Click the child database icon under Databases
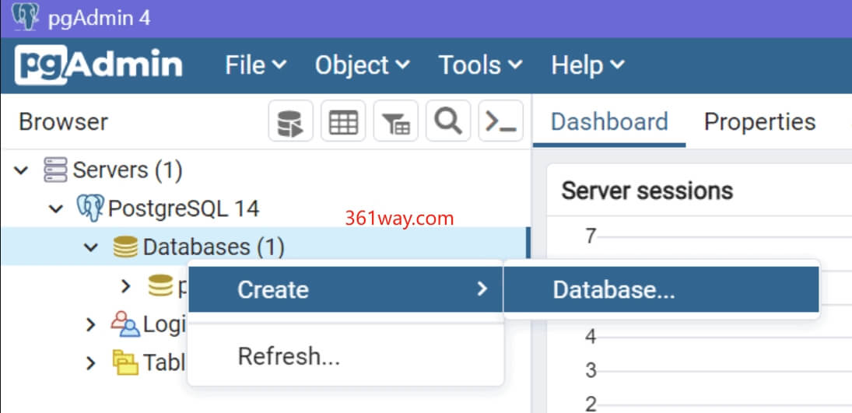The height and width of the screenshot is (413, 852). (x=161, y=286)
